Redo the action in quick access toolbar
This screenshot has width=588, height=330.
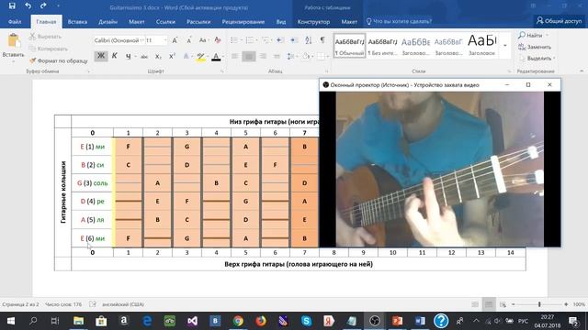click(x=43, y=6)
